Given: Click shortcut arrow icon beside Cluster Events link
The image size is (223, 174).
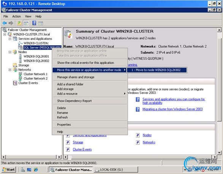Looking at the screenshot, I should coord(68,149).
